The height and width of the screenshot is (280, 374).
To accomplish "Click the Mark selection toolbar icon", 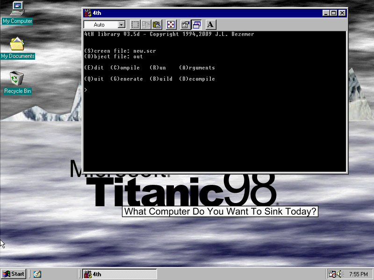I will coord(135,25).
